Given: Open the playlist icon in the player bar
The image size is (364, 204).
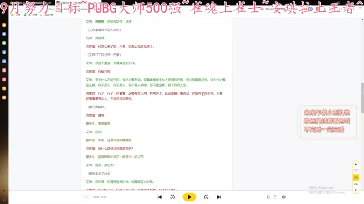Looking at the screenshot, I should (x=276, y=197).
